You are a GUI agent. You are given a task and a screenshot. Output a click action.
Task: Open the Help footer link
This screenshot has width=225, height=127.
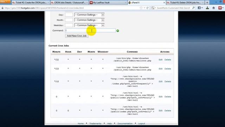click(109, 123)
